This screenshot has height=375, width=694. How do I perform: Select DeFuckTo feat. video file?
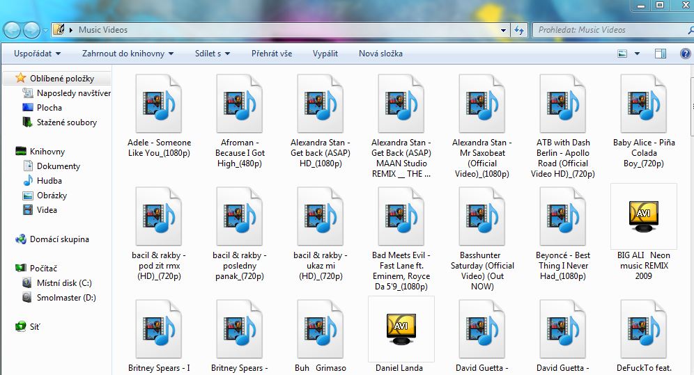644,337
